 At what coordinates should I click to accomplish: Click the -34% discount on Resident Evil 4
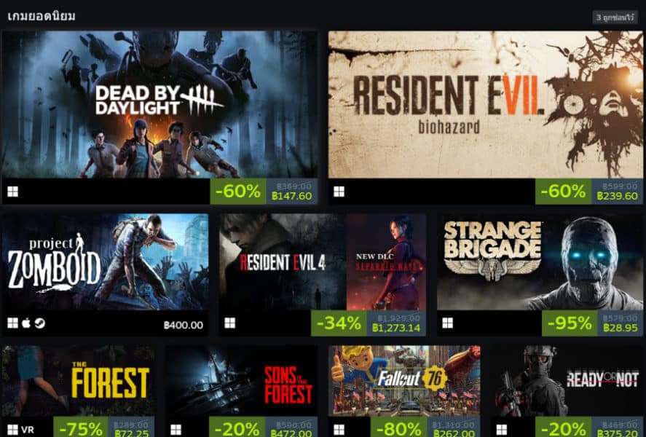click(x=339, y=323)
